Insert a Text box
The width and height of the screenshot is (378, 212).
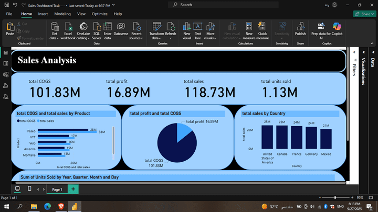(198, 26)
